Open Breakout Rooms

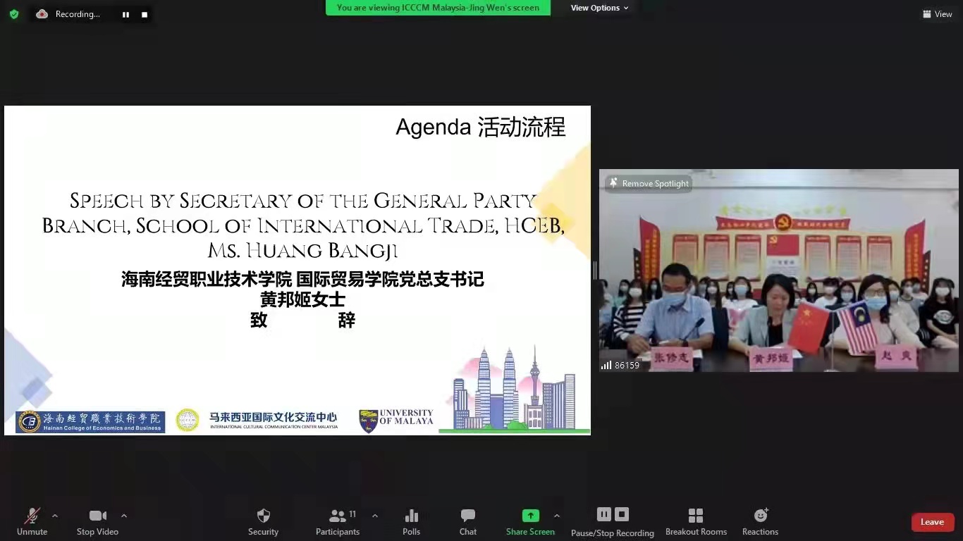696,521
